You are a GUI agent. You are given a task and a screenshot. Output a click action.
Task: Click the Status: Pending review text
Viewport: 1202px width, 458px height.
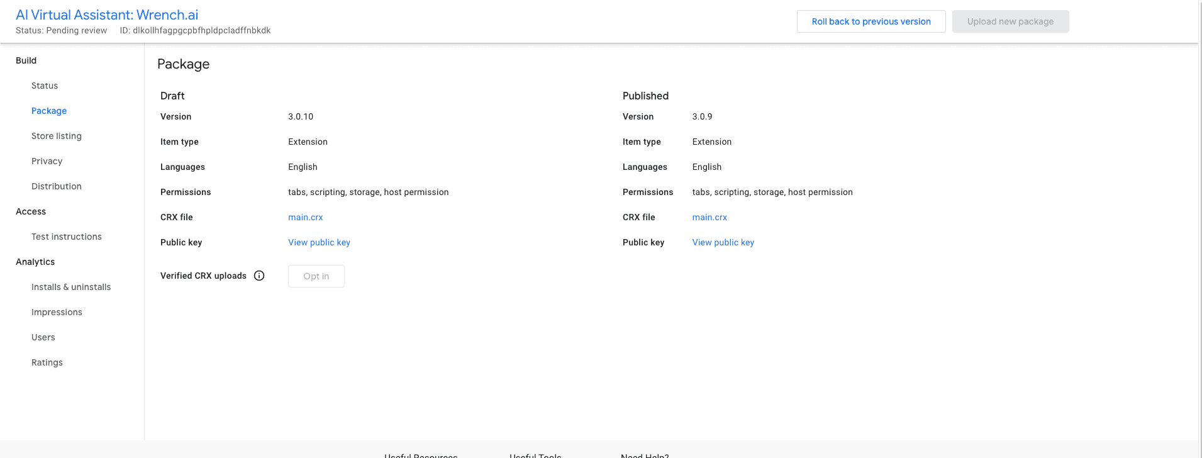[62, 30]
